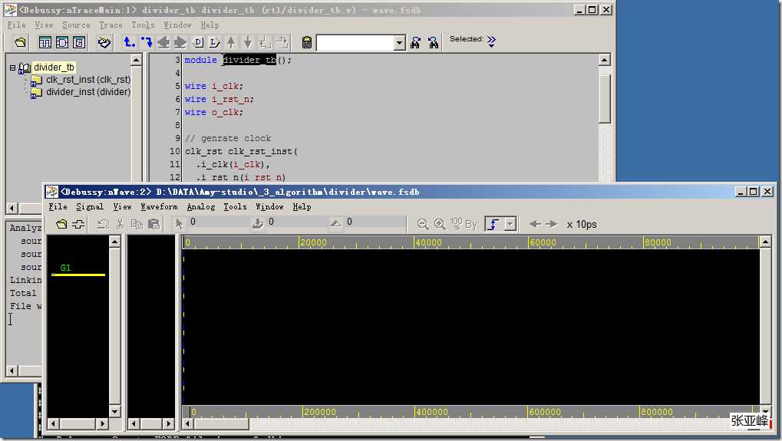Image resolution: width=782 pixels, height=441 pixels.
Task: Open the Source menu in nTrace window
Action: tap(76, 25)
